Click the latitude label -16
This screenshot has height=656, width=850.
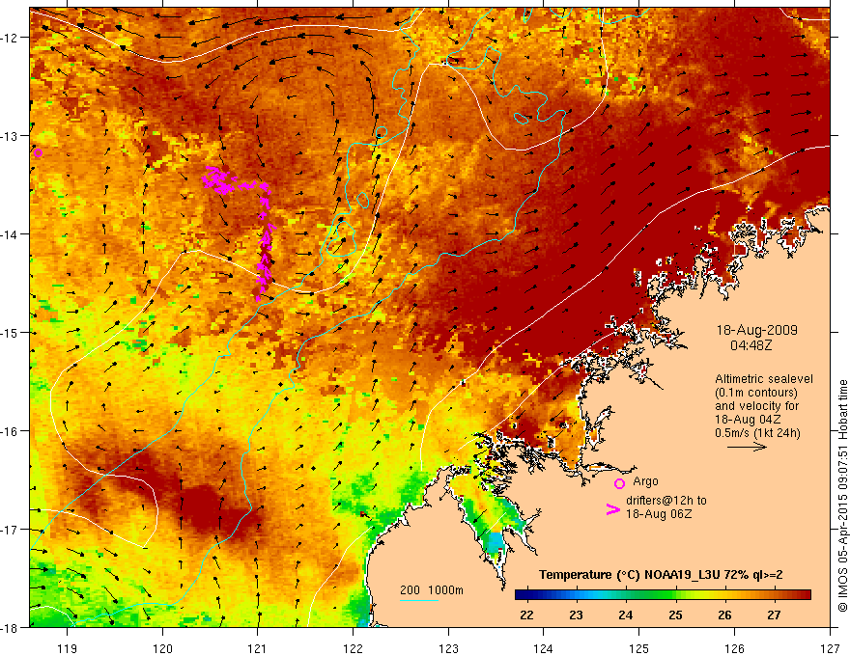point(10,431)
